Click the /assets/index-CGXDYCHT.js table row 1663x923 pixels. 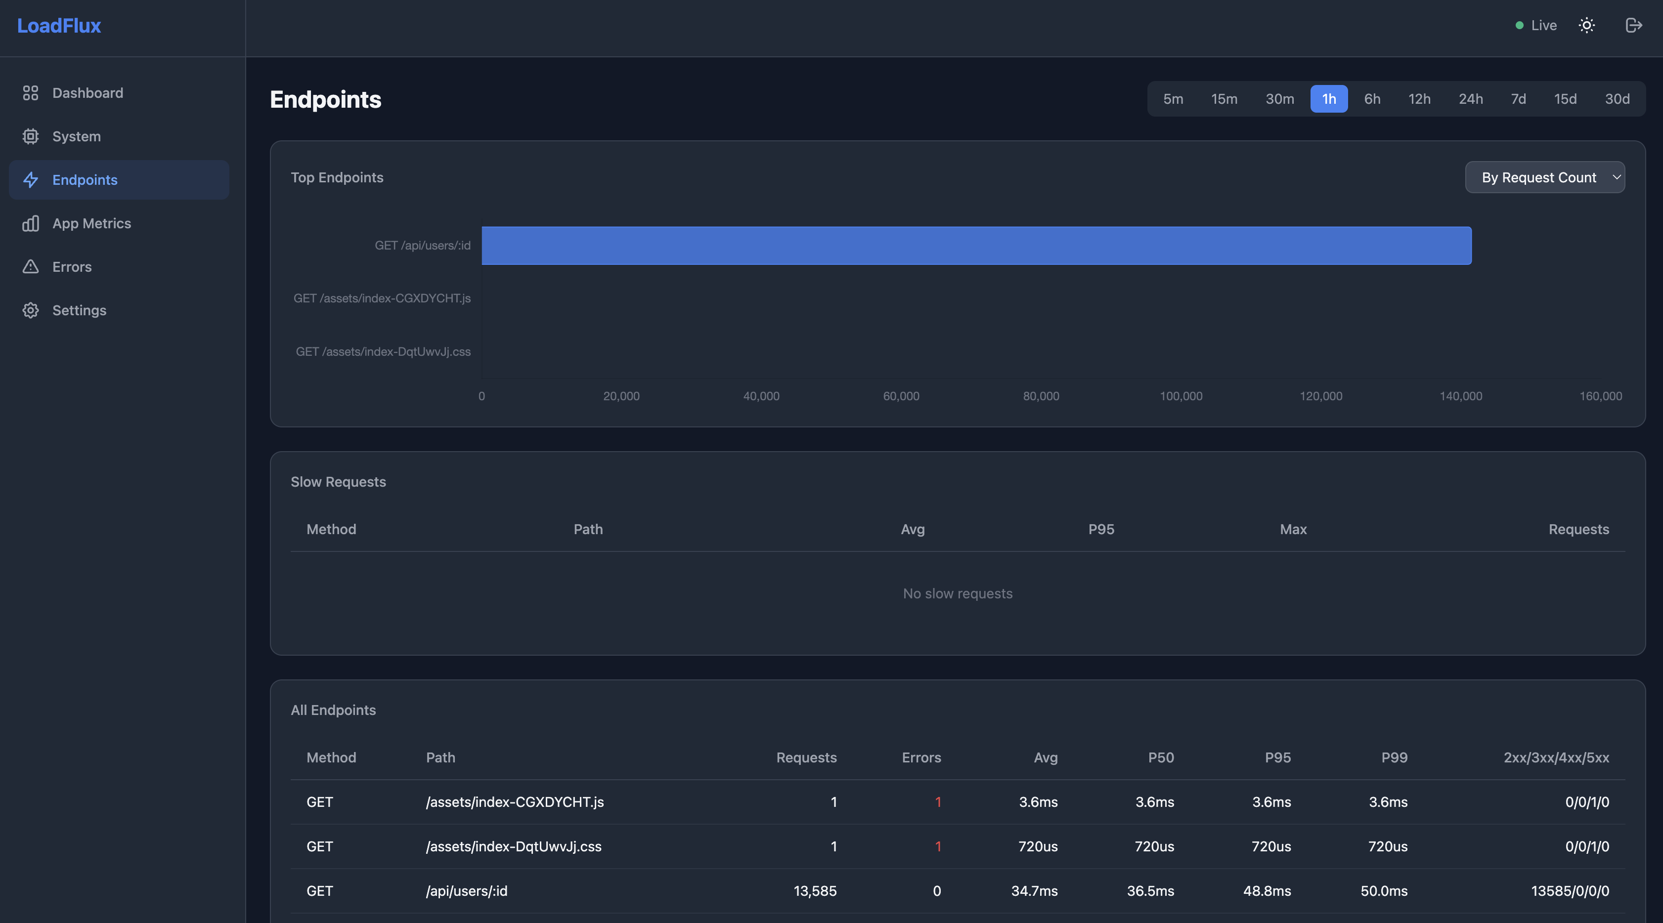coord(515,801)
